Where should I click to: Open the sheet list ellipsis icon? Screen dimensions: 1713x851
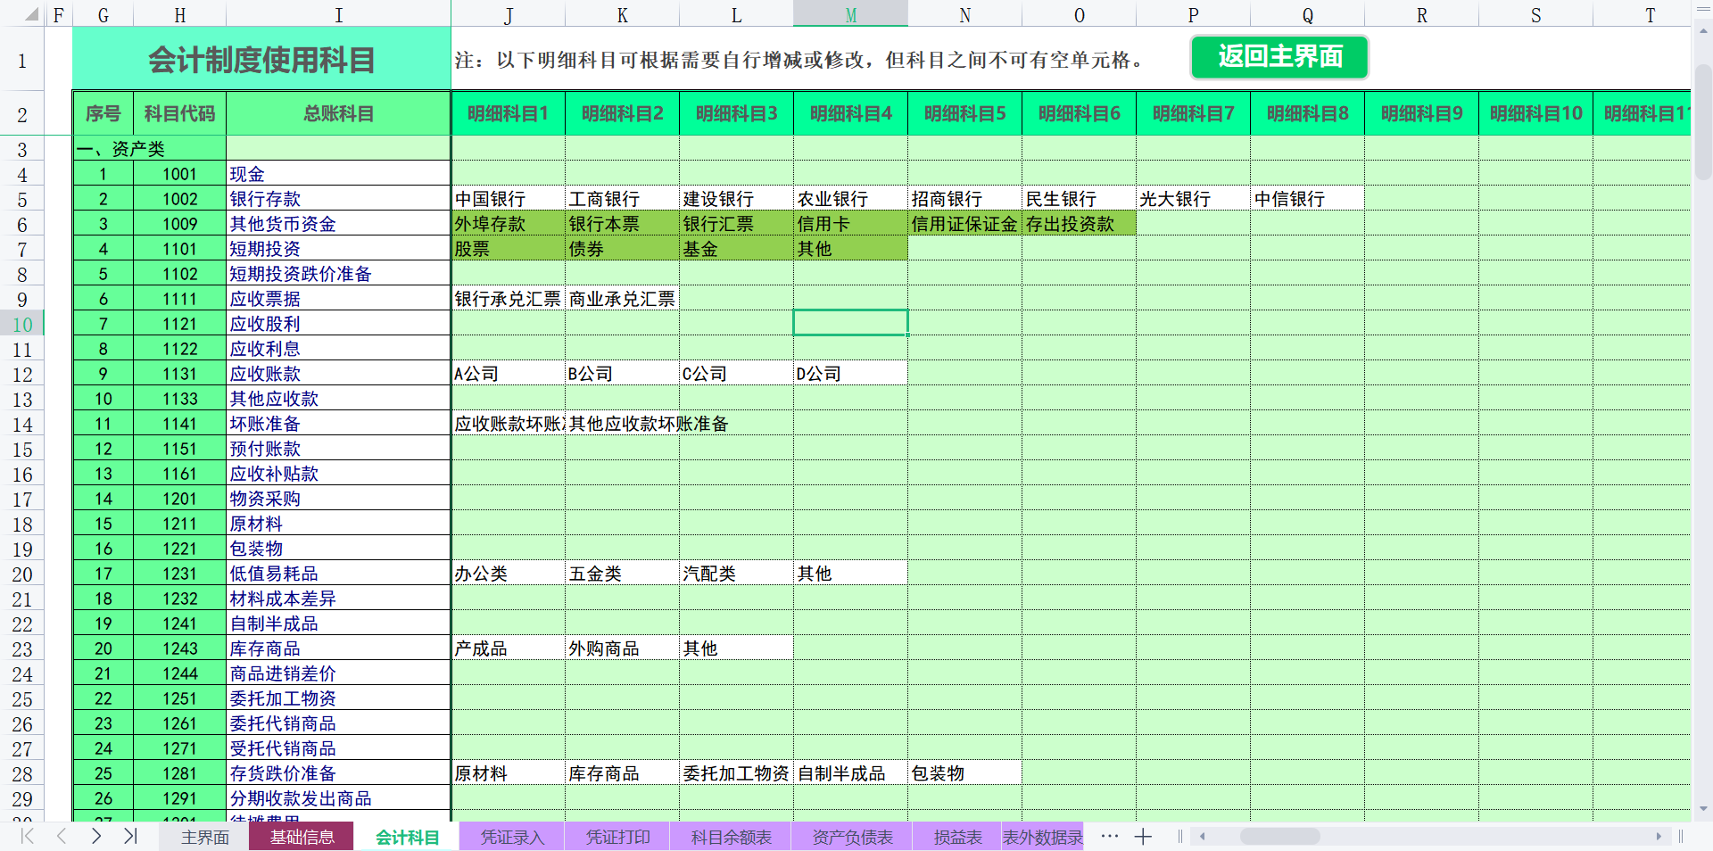click(1109, 837)
